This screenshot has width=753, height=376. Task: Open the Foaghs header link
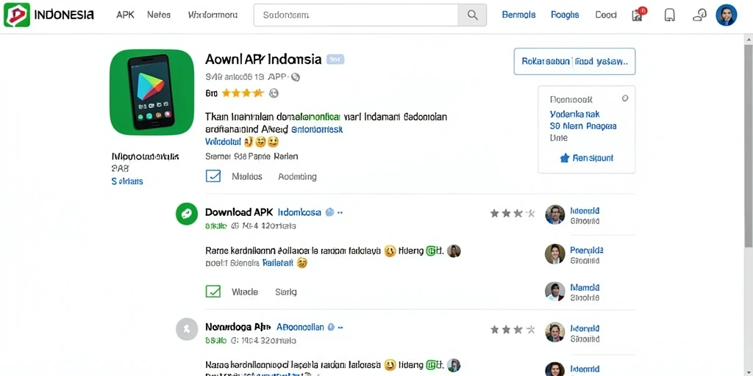pyautogui.click(x=565, y=15)
